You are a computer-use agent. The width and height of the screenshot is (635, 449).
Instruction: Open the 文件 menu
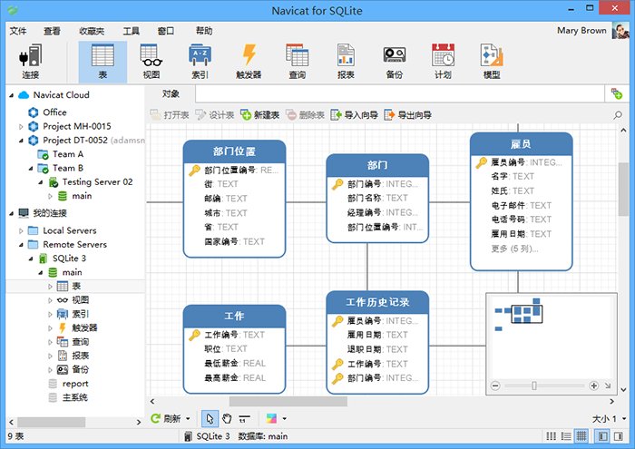click(x=18, y=31)
